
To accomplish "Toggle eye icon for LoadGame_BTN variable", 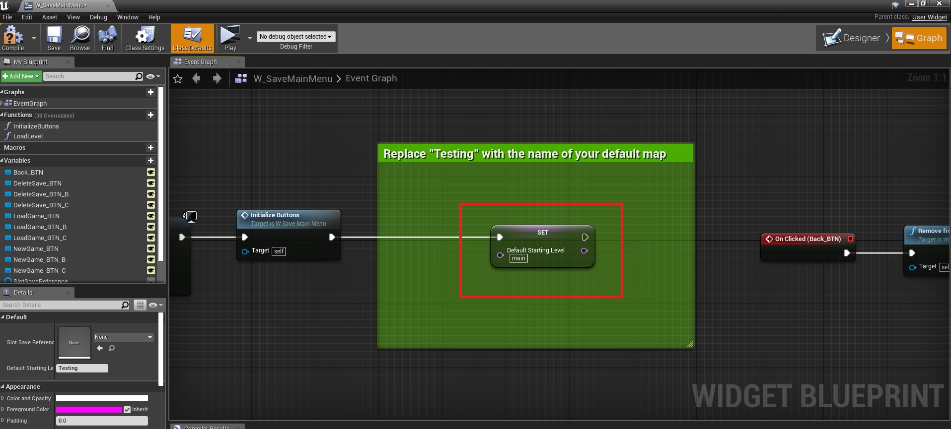I will tap(151, 216).
